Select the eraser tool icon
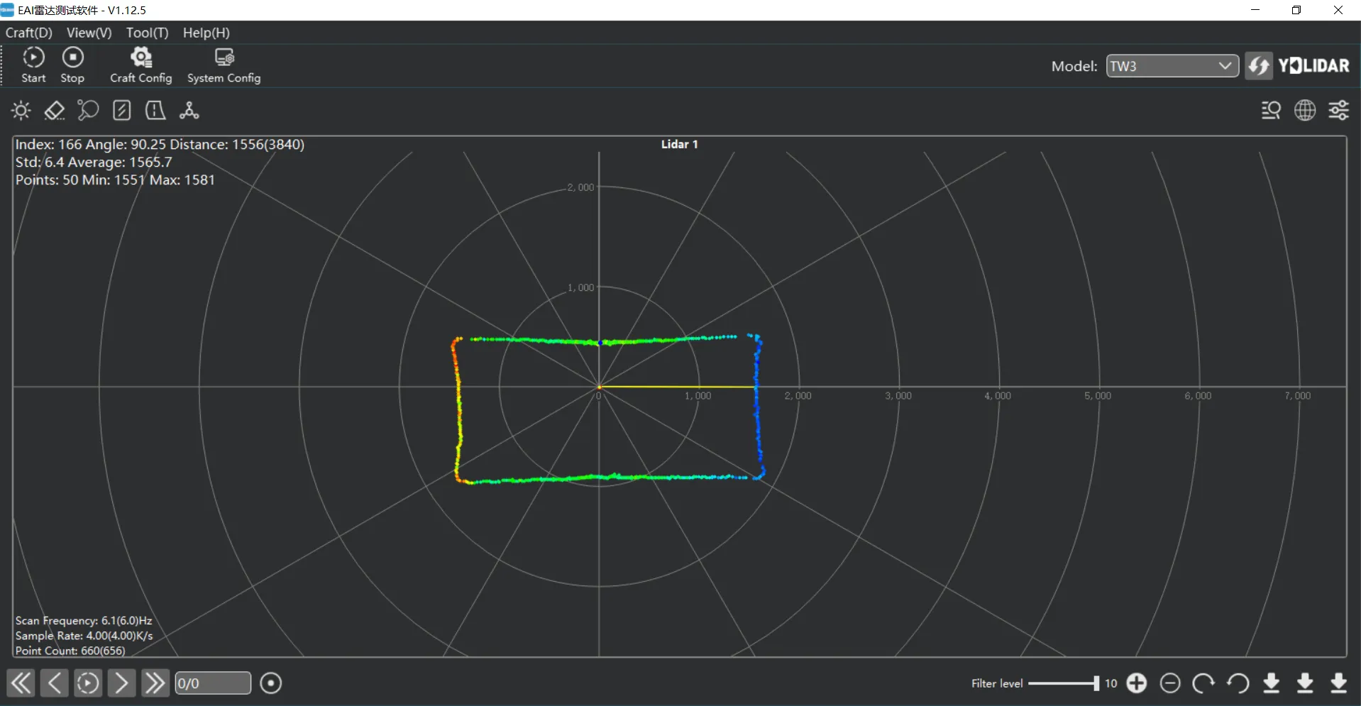The width and height of the screenshot is (1361, 706). coord(55,110)
